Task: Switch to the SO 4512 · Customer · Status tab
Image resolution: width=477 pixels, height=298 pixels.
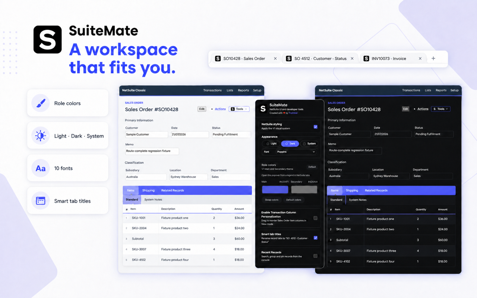Action: coord(320,58)
